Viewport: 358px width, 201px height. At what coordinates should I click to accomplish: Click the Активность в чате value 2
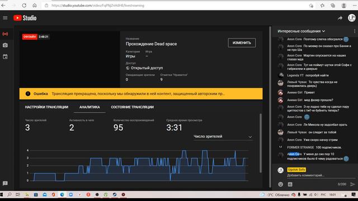point(72,128)
